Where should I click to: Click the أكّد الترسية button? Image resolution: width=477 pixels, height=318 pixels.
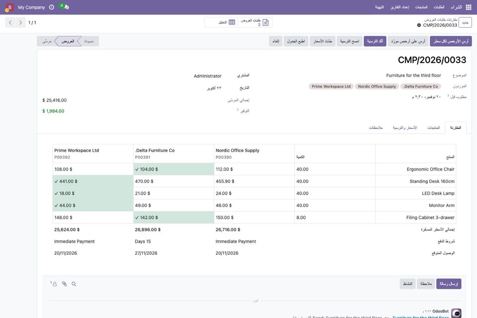point(375,41)
